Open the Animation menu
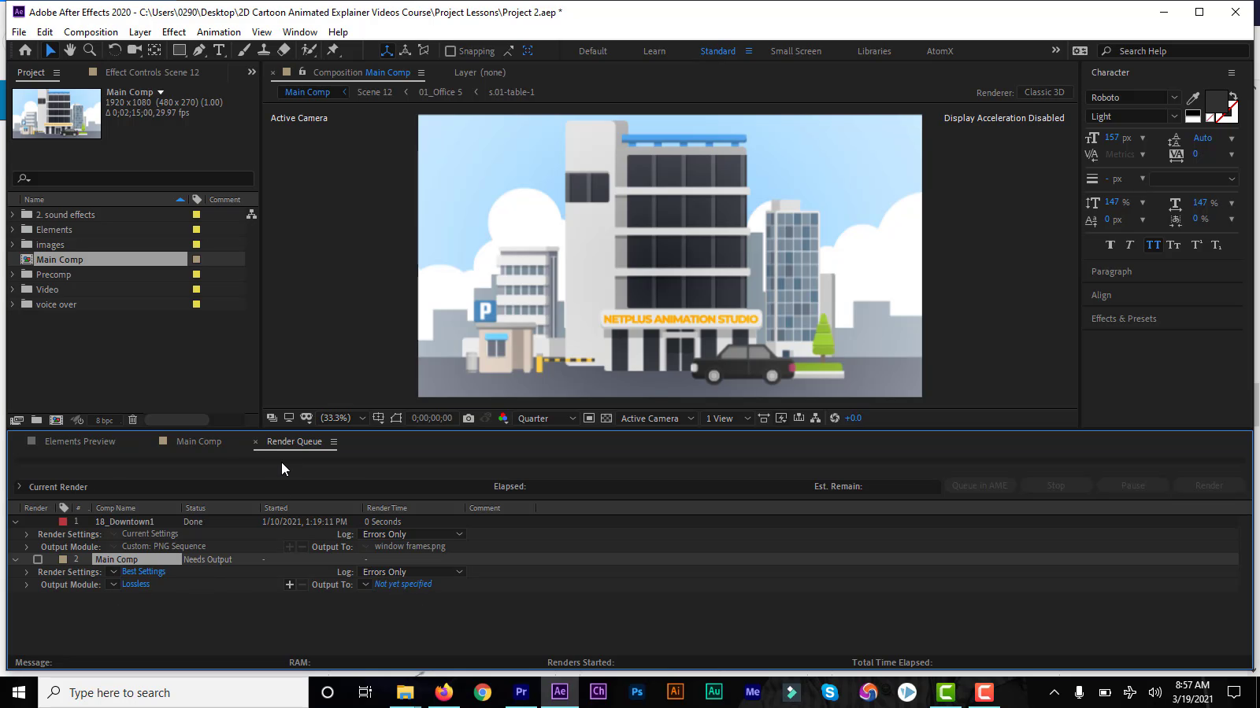This screenshot has height=708, width=1260. [218, 32]
